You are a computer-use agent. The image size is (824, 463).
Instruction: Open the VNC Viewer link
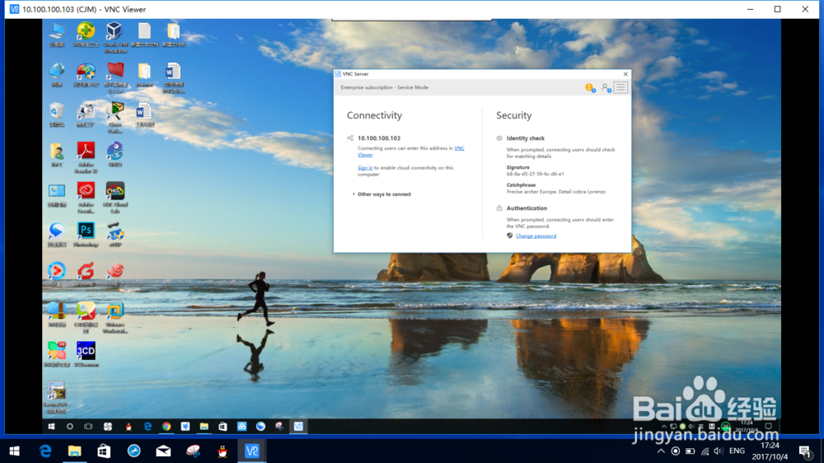pyautogui.click(x=459, y=148)
